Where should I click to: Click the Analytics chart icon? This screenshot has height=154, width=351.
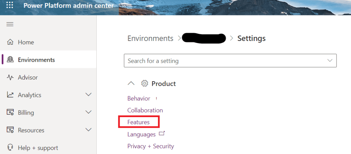(10, 95)
